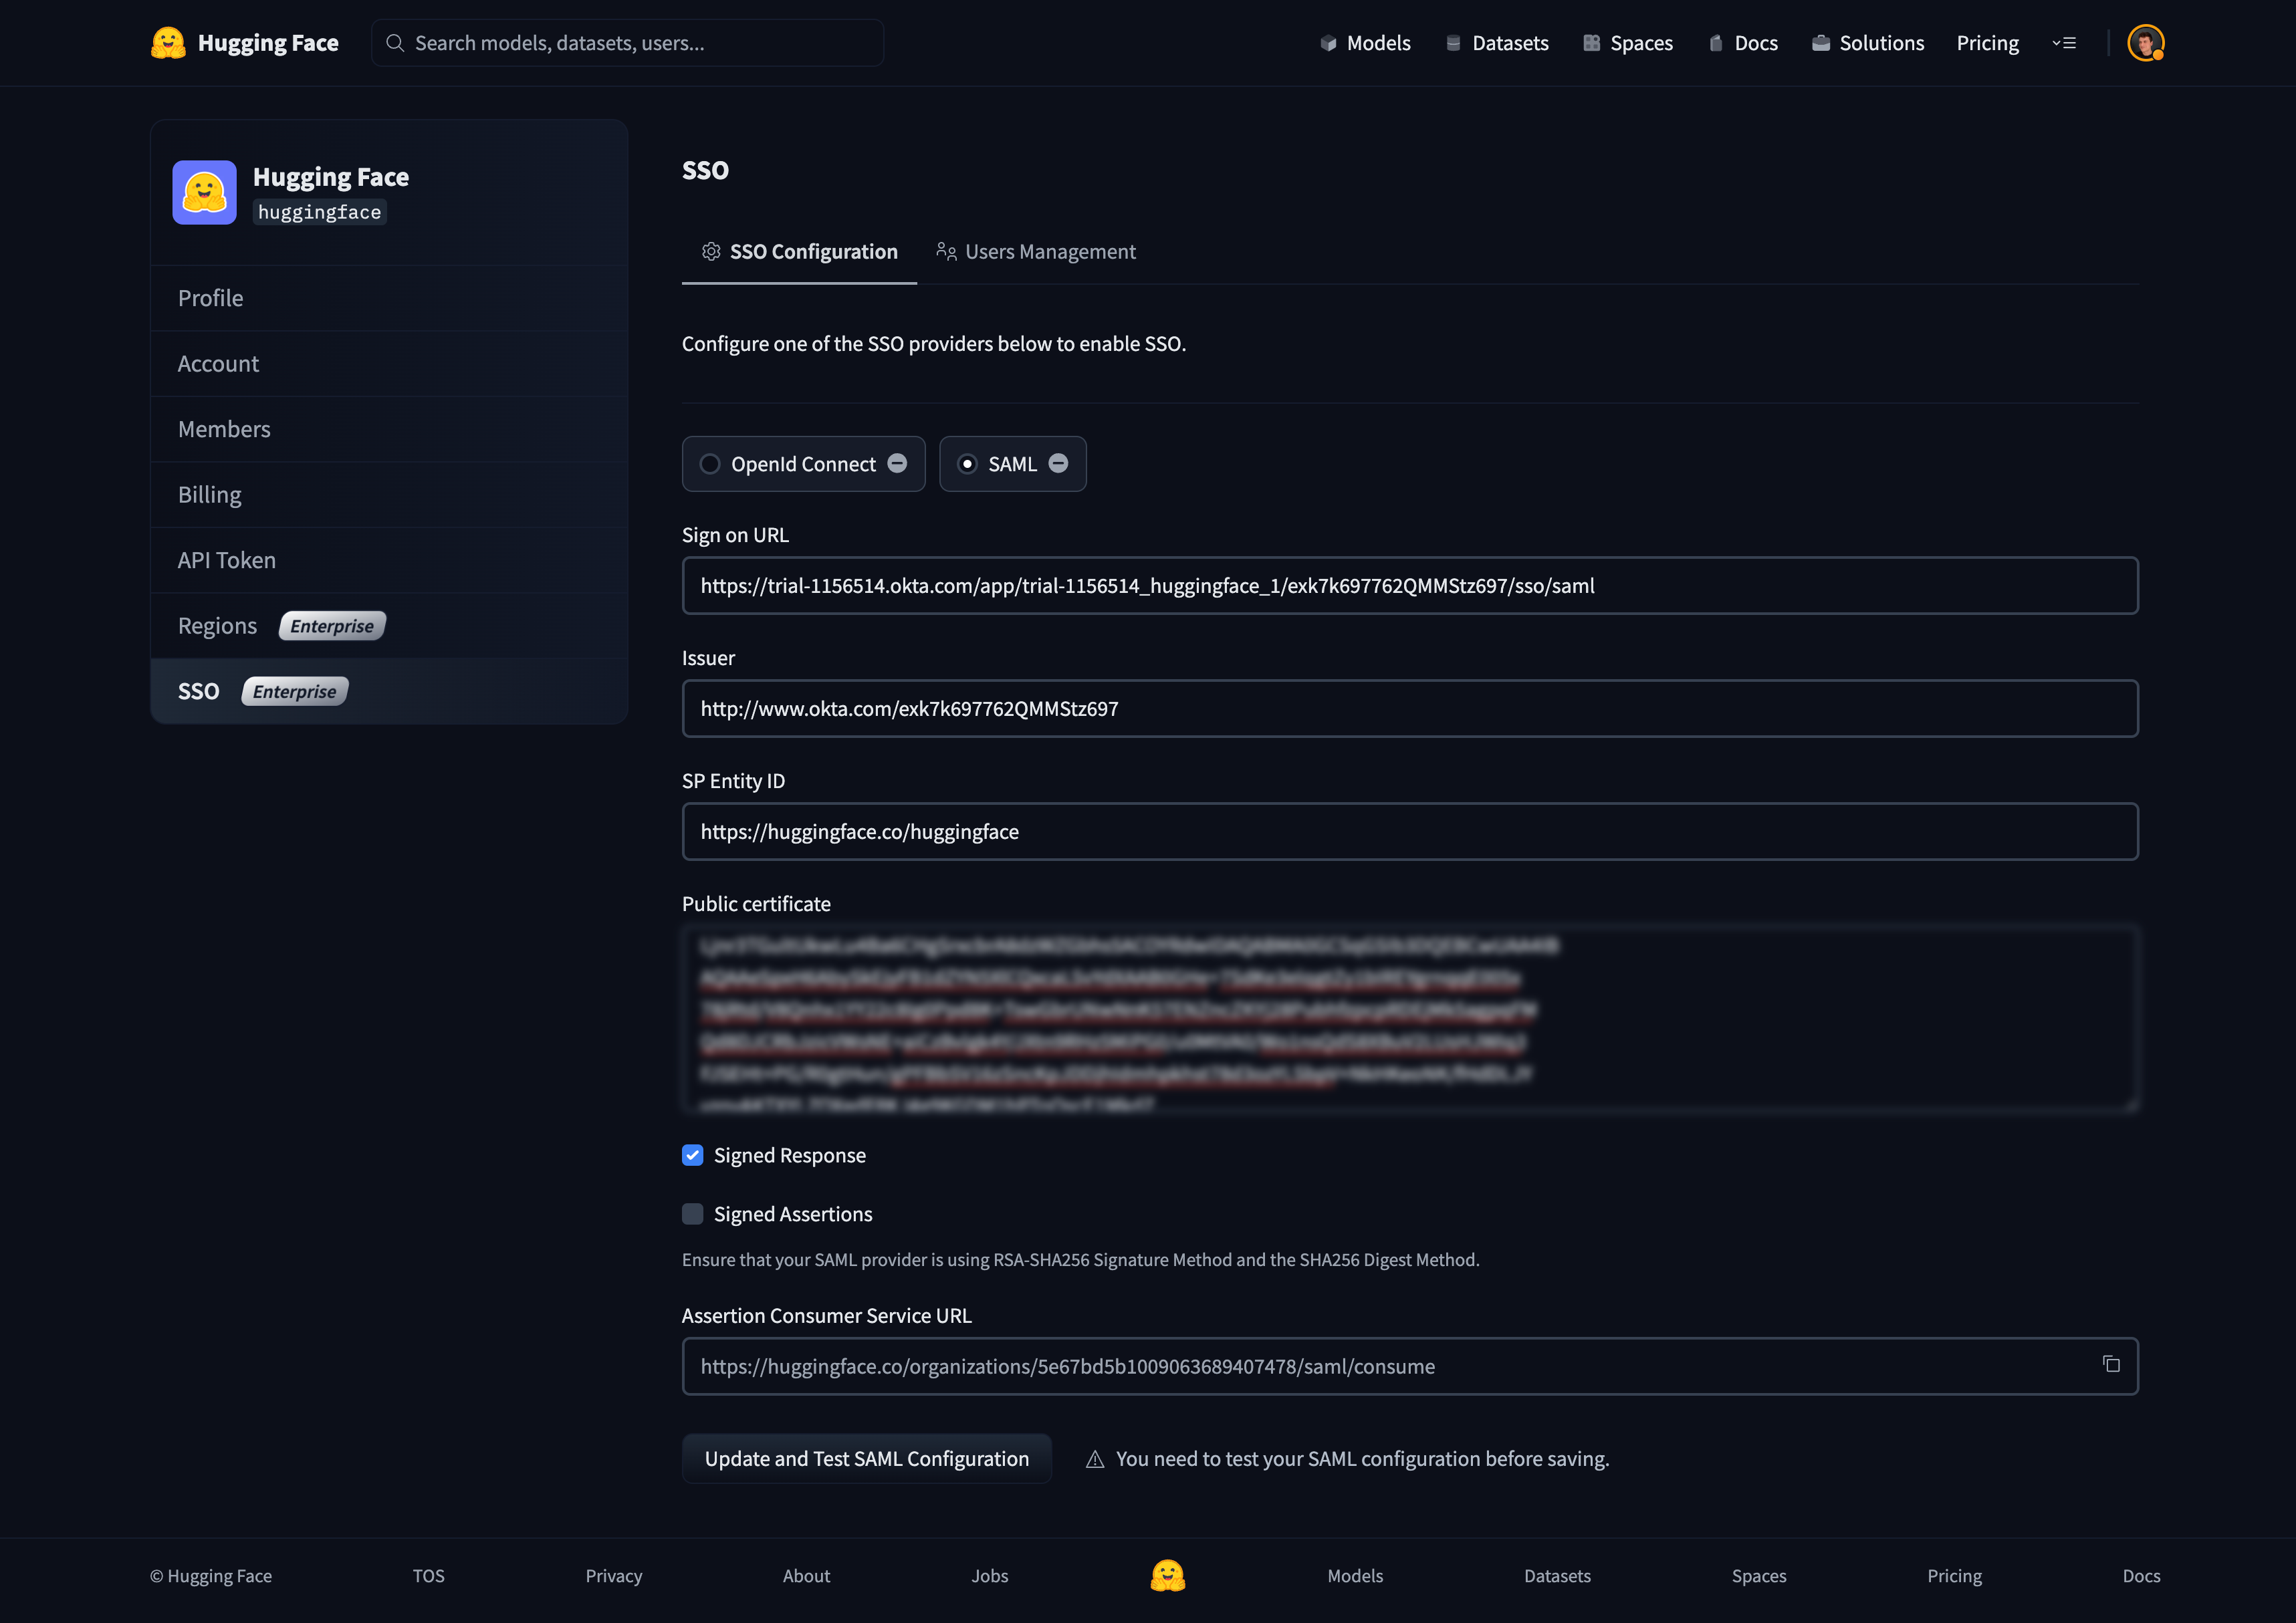Open the user avatar profile menu
This screenshot has height=1623, width=2296.
tap(2145, 43)
